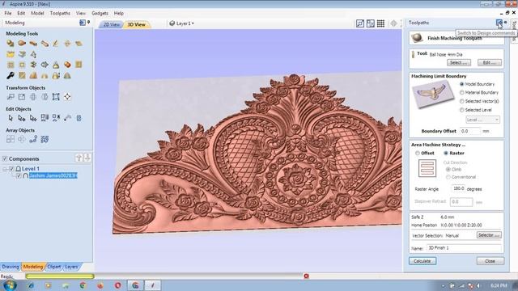The width and height of the screenshot is (518, 291).
Task: Select the Sculpting tool with chisel icon
Action: (56, 43)
